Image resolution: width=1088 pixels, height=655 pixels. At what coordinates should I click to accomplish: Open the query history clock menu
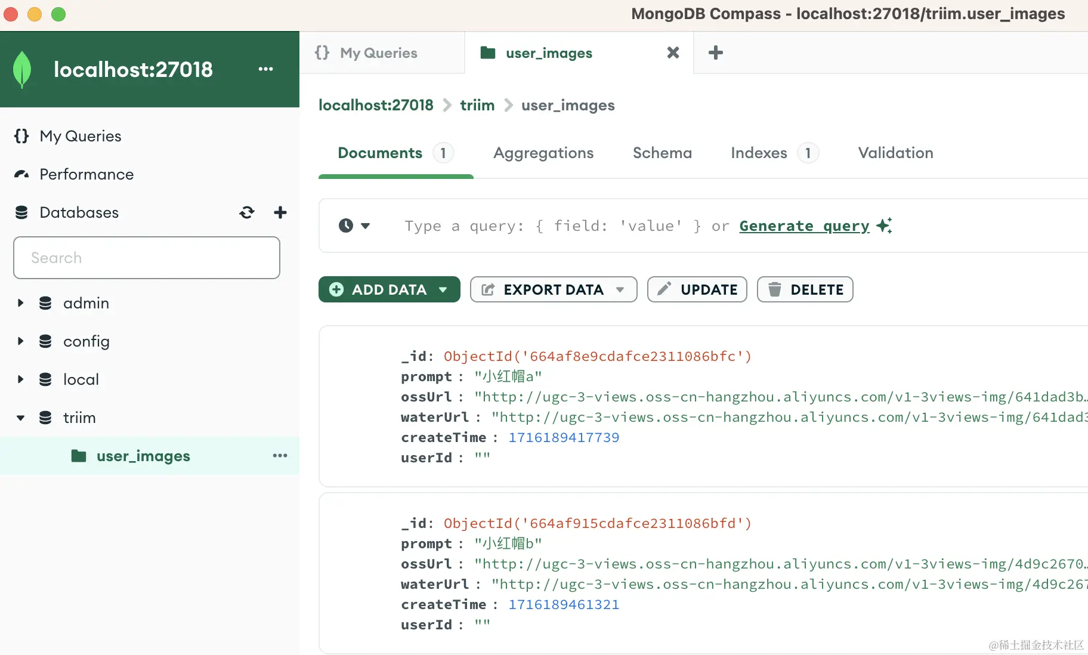[x=354, y=225]
